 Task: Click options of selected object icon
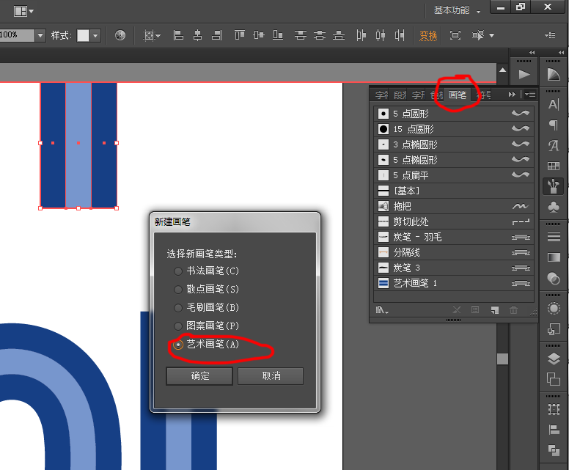[475, 310]
